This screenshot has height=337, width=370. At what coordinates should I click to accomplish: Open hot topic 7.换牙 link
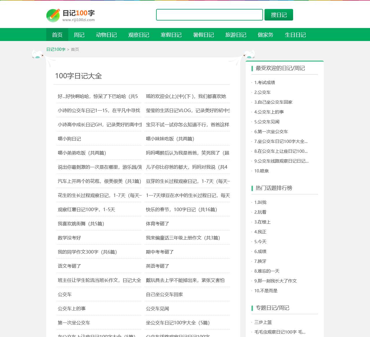(260, 261)
